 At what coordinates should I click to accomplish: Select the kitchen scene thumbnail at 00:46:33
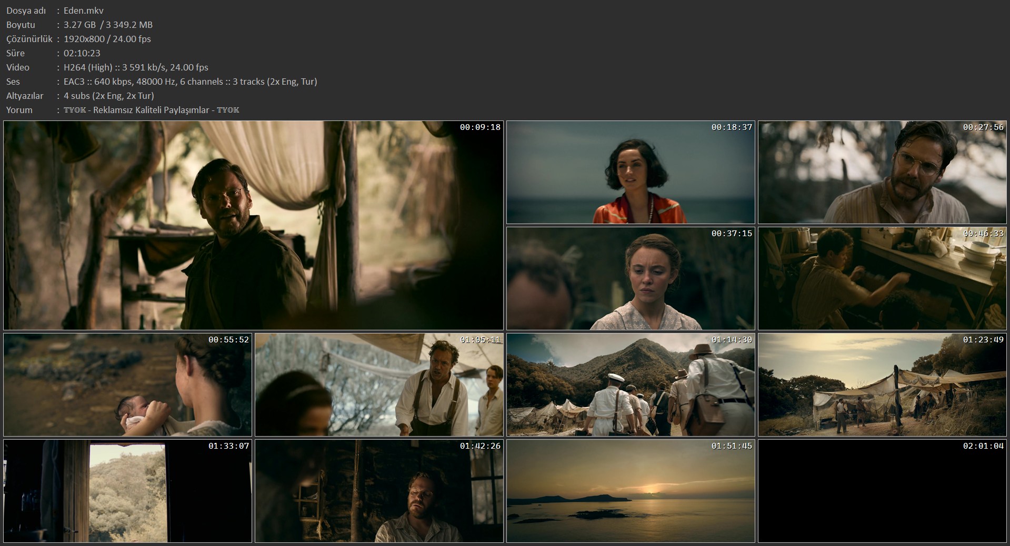click(x=882, y=279)
